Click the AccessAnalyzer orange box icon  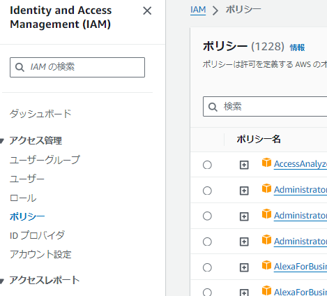pos(266,163)
